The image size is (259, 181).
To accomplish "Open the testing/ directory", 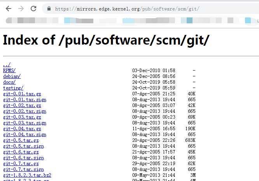I will [13, 88].
